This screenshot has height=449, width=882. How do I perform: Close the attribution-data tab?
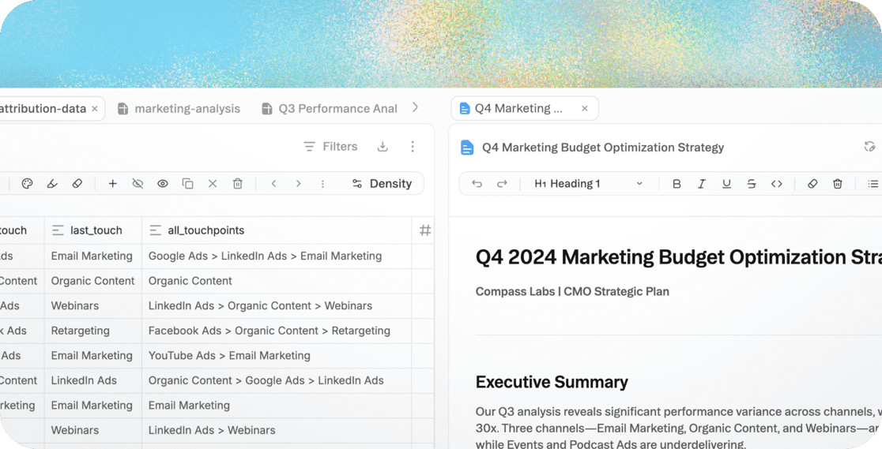pos(95,108)
